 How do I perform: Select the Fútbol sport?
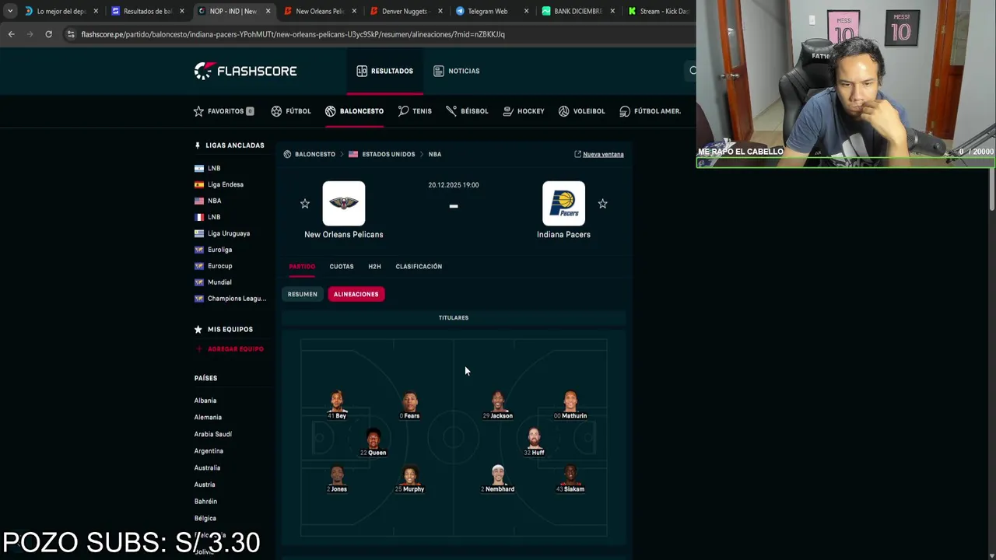pos(290,111)
